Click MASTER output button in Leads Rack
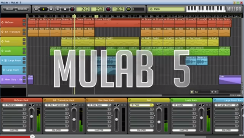Viewport: 244px width, 138px height. [x=184, y=130]
